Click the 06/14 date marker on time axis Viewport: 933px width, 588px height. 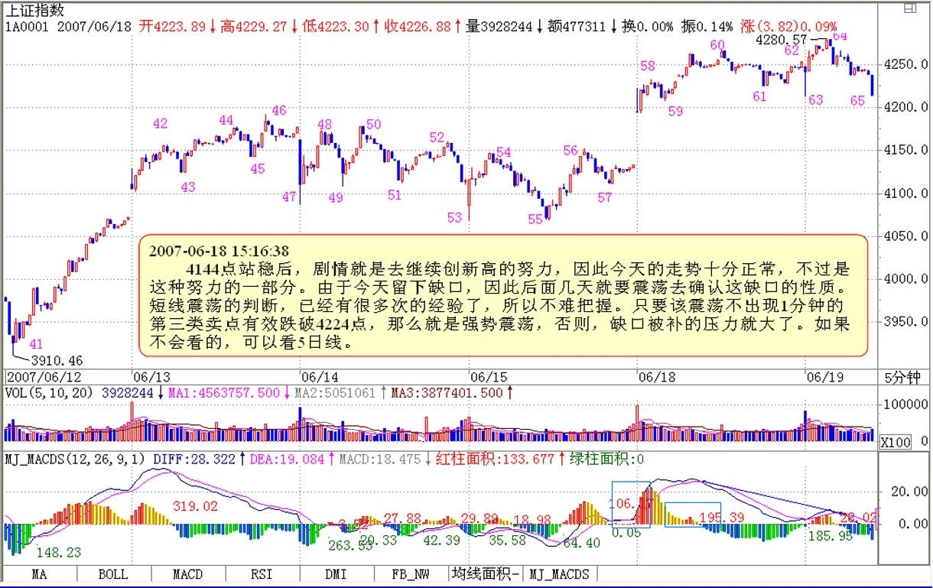pyautogui.click(x=320, y=378)
